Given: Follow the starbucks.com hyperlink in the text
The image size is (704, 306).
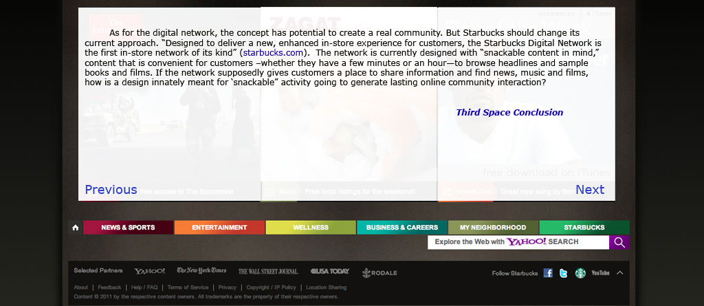Looking at the screenshot, I should click(273, 52).
